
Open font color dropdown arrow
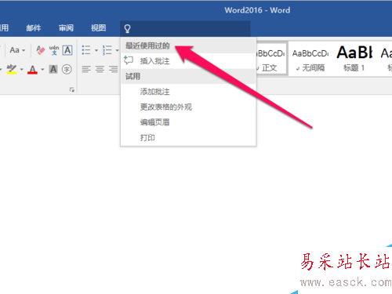pos(42,70)
